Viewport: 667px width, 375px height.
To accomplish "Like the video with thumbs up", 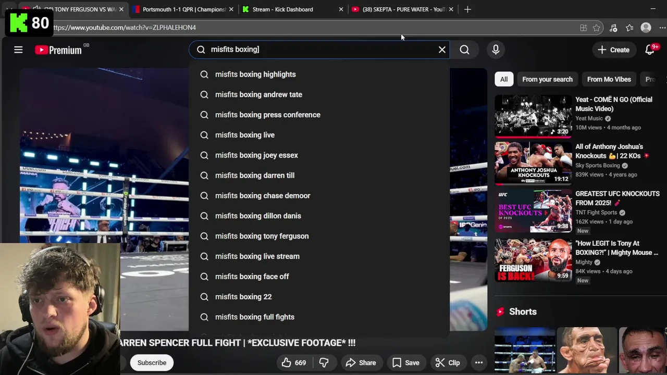I will coord(294,362).
